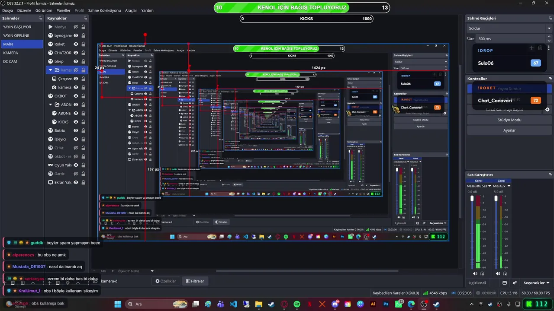Open the Araçlar menu
Screen dimensions: 554x311
[x=131, y=10]
